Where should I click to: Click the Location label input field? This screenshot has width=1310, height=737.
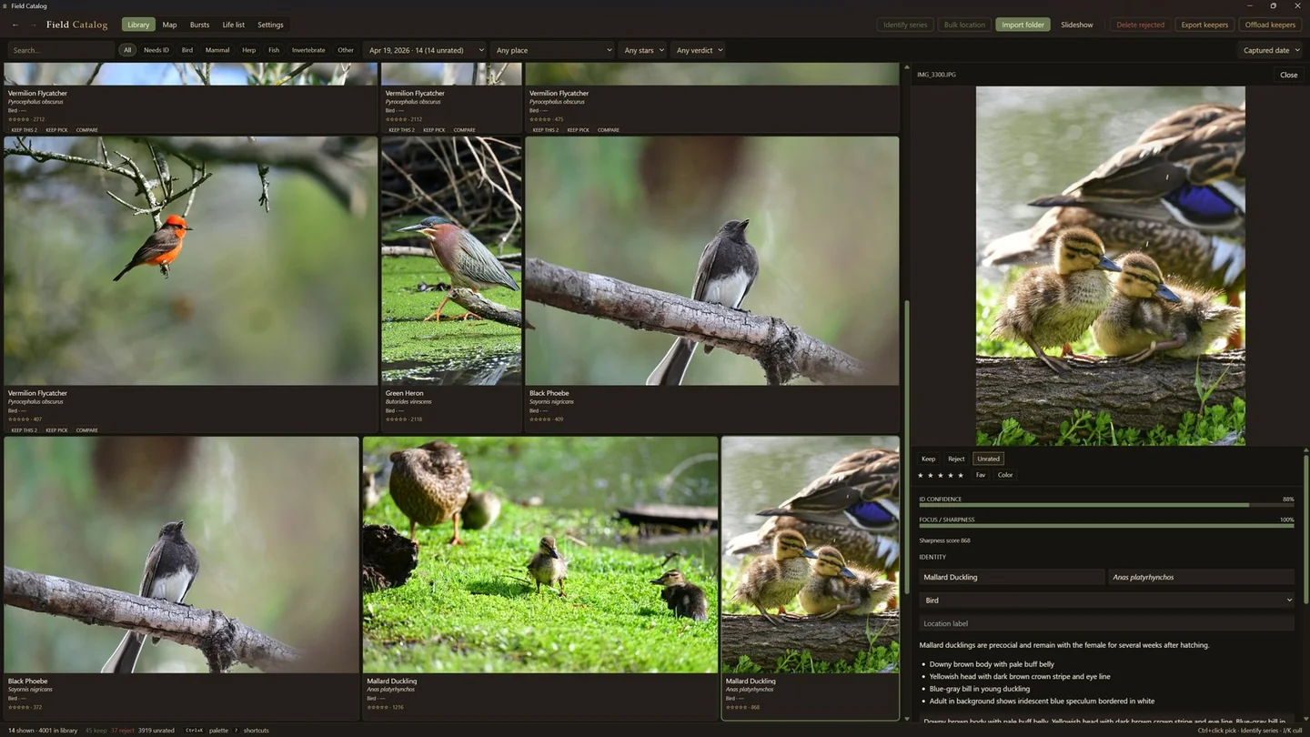pos(1106,623)
